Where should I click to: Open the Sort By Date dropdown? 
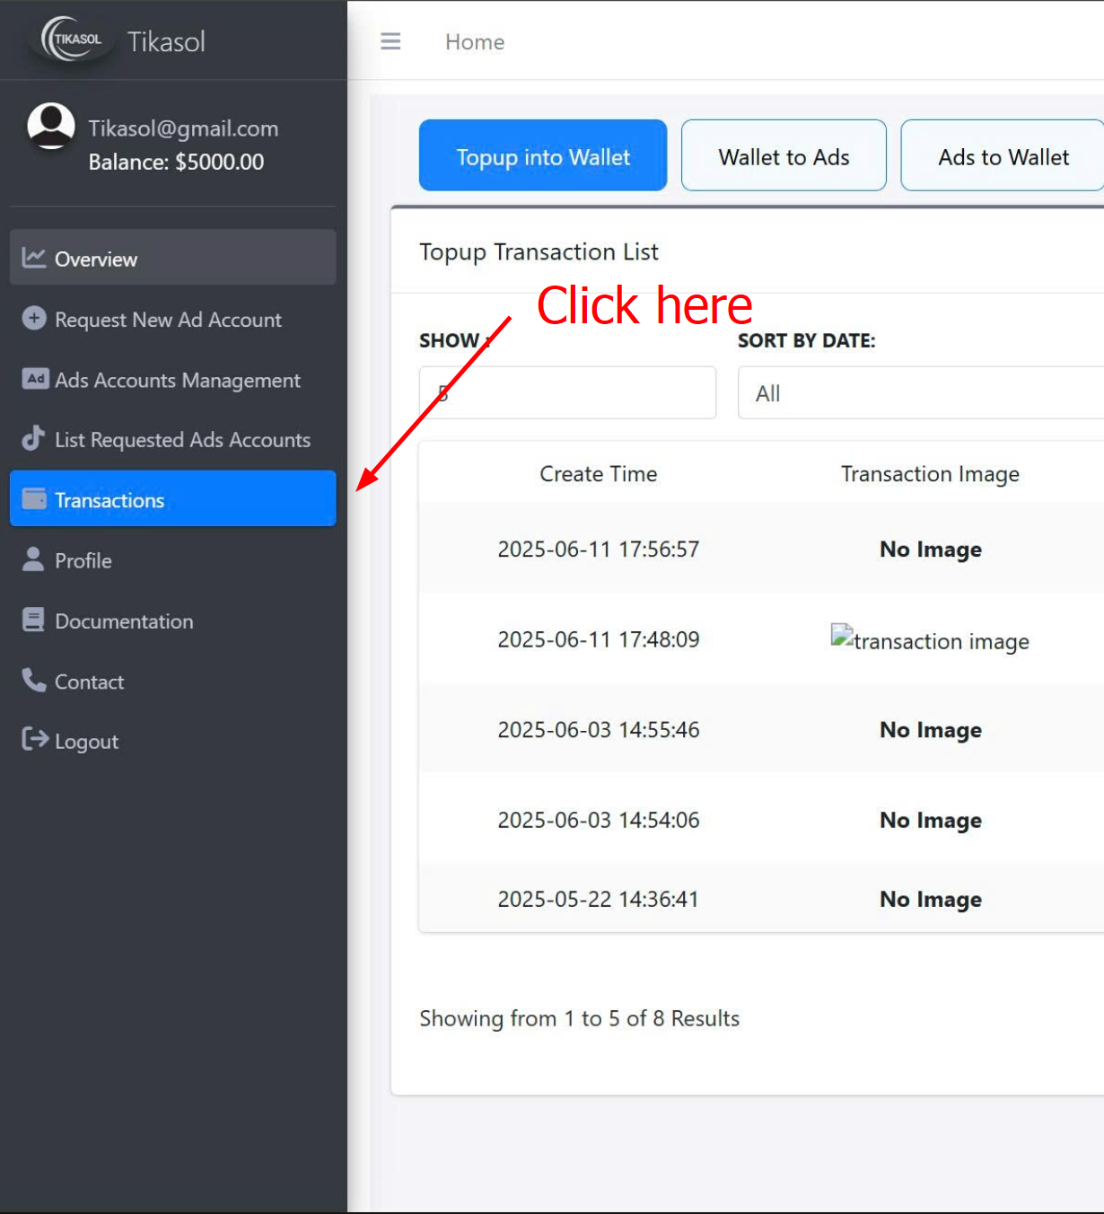click(921, 392)
